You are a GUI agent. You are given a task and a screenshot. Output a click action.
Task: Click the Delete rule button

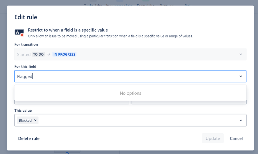[29, 138]
